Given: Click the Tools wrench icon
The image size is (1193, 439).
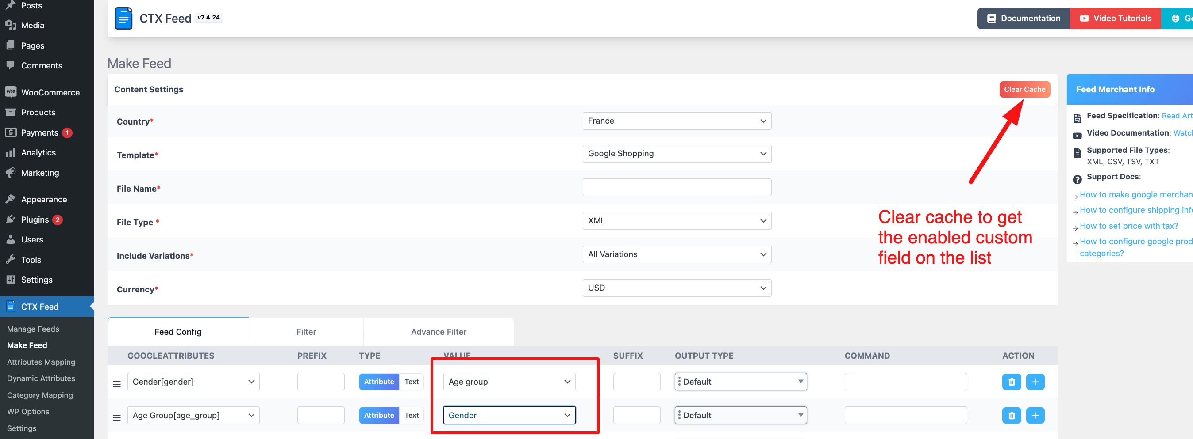Looking at the screenshot, I should click(x=11, y=260).
